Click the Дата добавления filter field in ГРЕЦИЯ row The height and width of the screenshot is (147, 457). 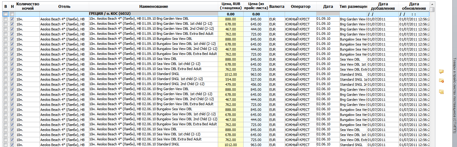click(383, 14)
